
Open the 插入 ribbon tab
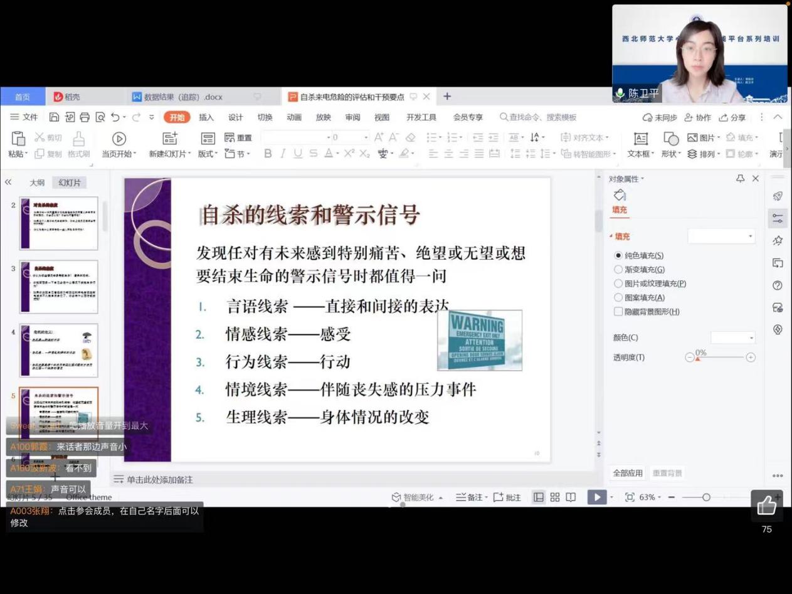(x=206, y=117)
